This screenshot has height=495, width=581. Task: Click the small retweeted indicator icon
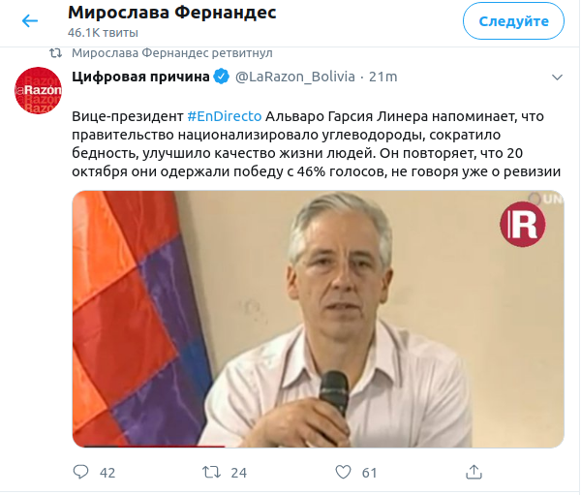[55, 53]
